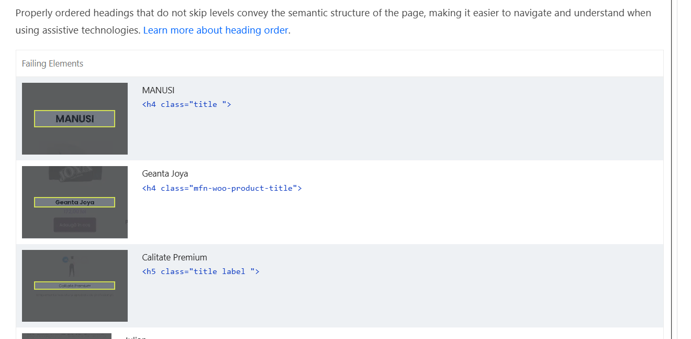
Task: Select the Calitate Premium thumbnail preview
Action: (75, 286)
